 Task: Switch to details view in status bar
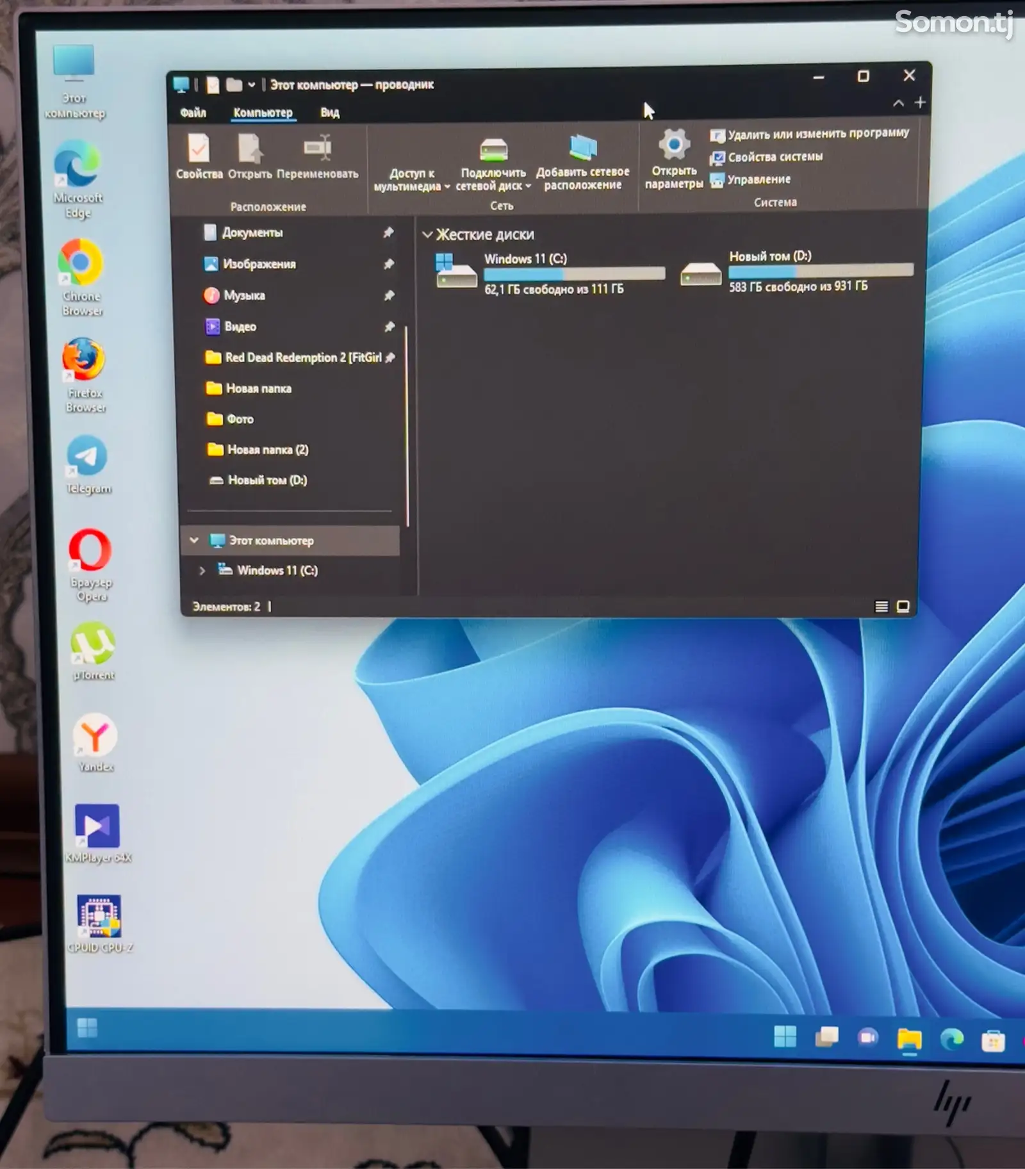click(x=881, y=606)
